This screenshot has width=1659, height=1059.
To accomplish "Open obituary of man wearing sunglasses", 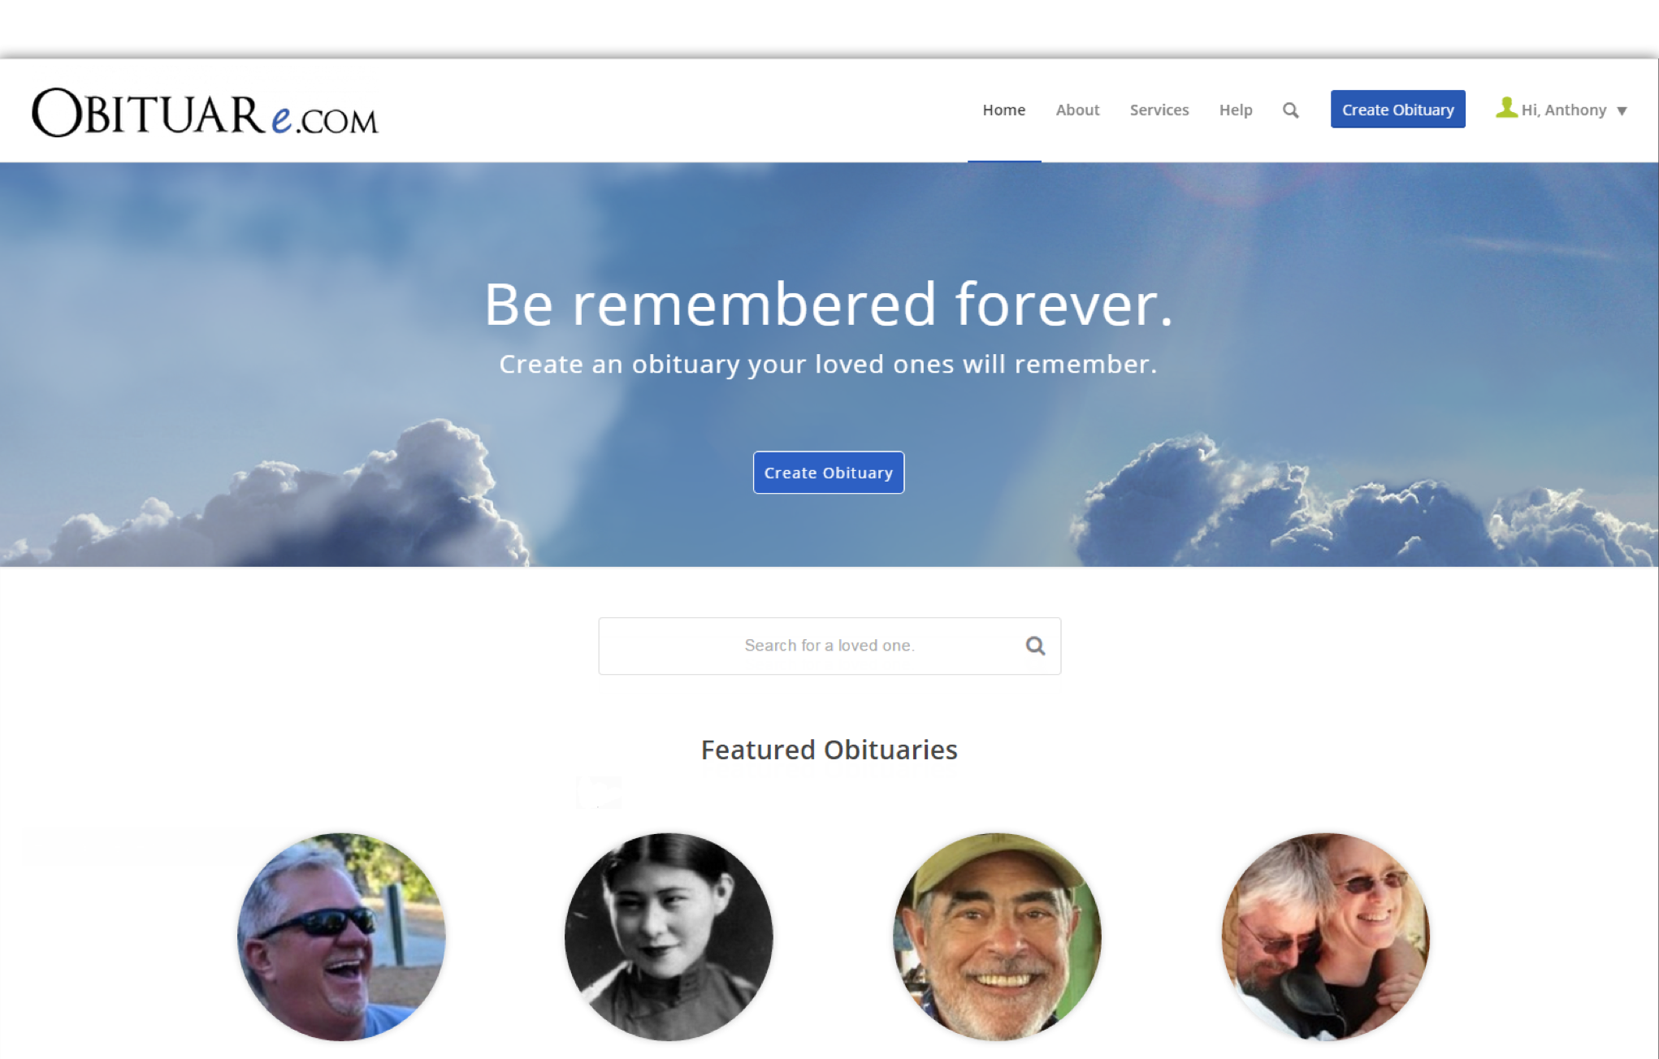I will click(341, 936).
